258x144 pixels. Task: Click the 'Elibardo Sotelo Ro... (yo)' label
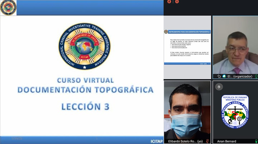point(185,141)
